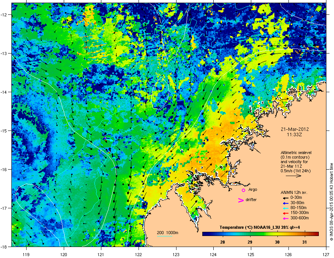This screenshot has height=258, width=334.
Task: Click the '21-Mar-2012' date label
Action: (x=295, y=129)
